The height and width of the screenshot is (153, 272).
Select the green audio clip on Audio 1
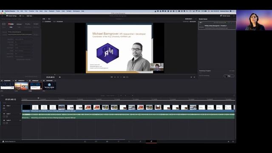tap(133, 116)
